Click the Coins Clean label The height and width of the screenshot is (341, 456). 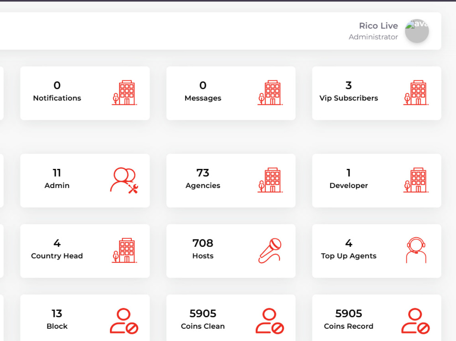[203, 326]
